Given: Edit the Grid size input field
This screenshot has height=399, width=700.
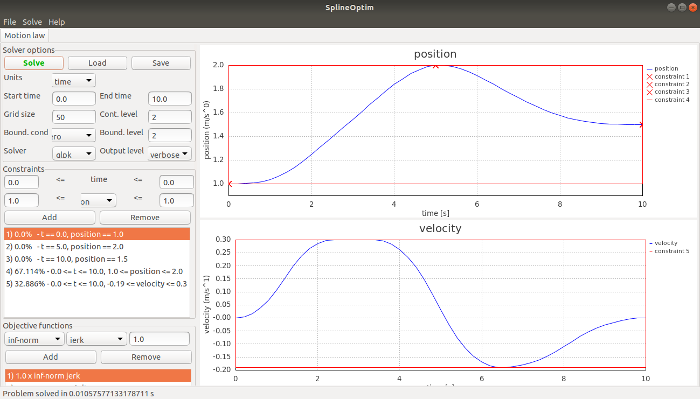Looking at the screenshot, I should pyautogui.click(x=73, y=117).
